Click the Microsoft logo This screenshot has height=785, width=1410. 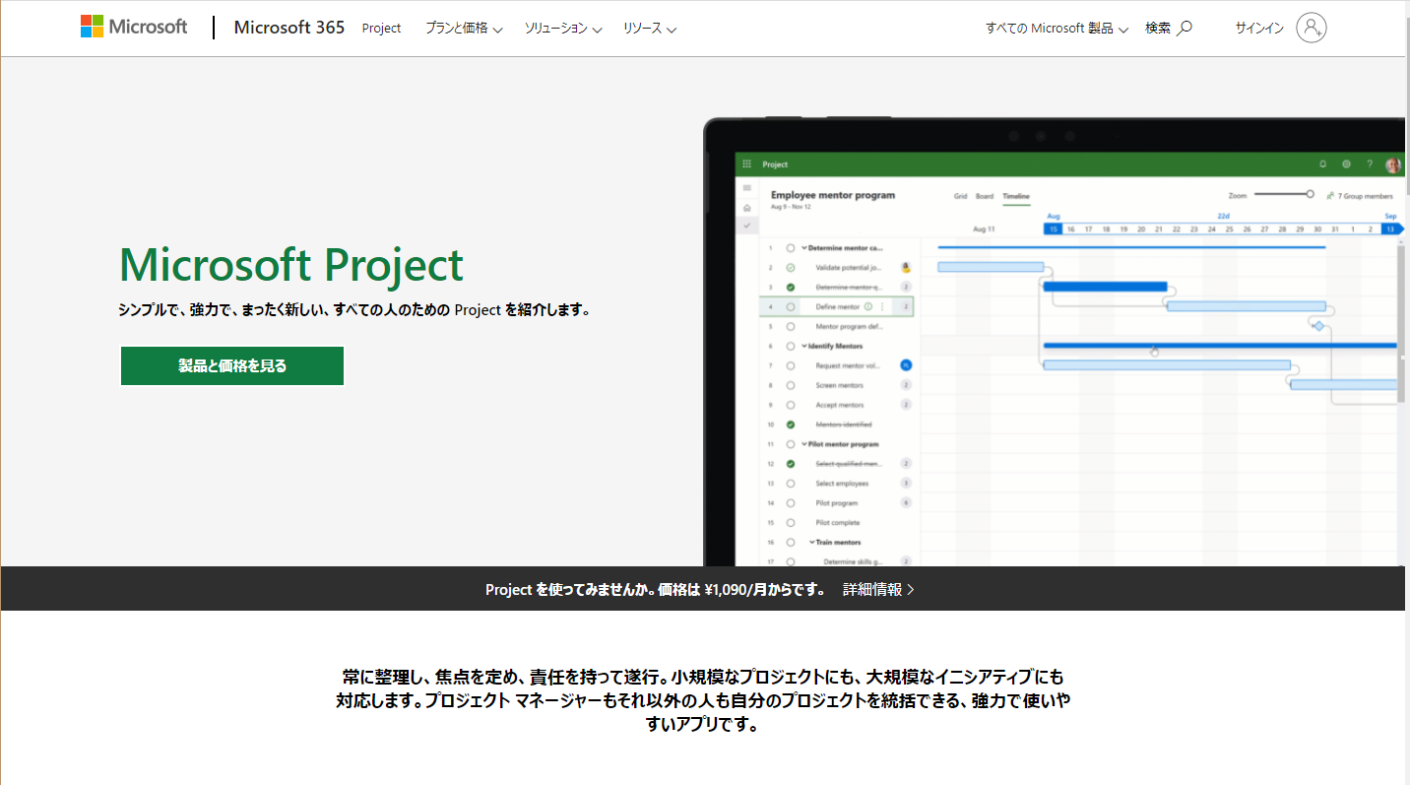134,27
